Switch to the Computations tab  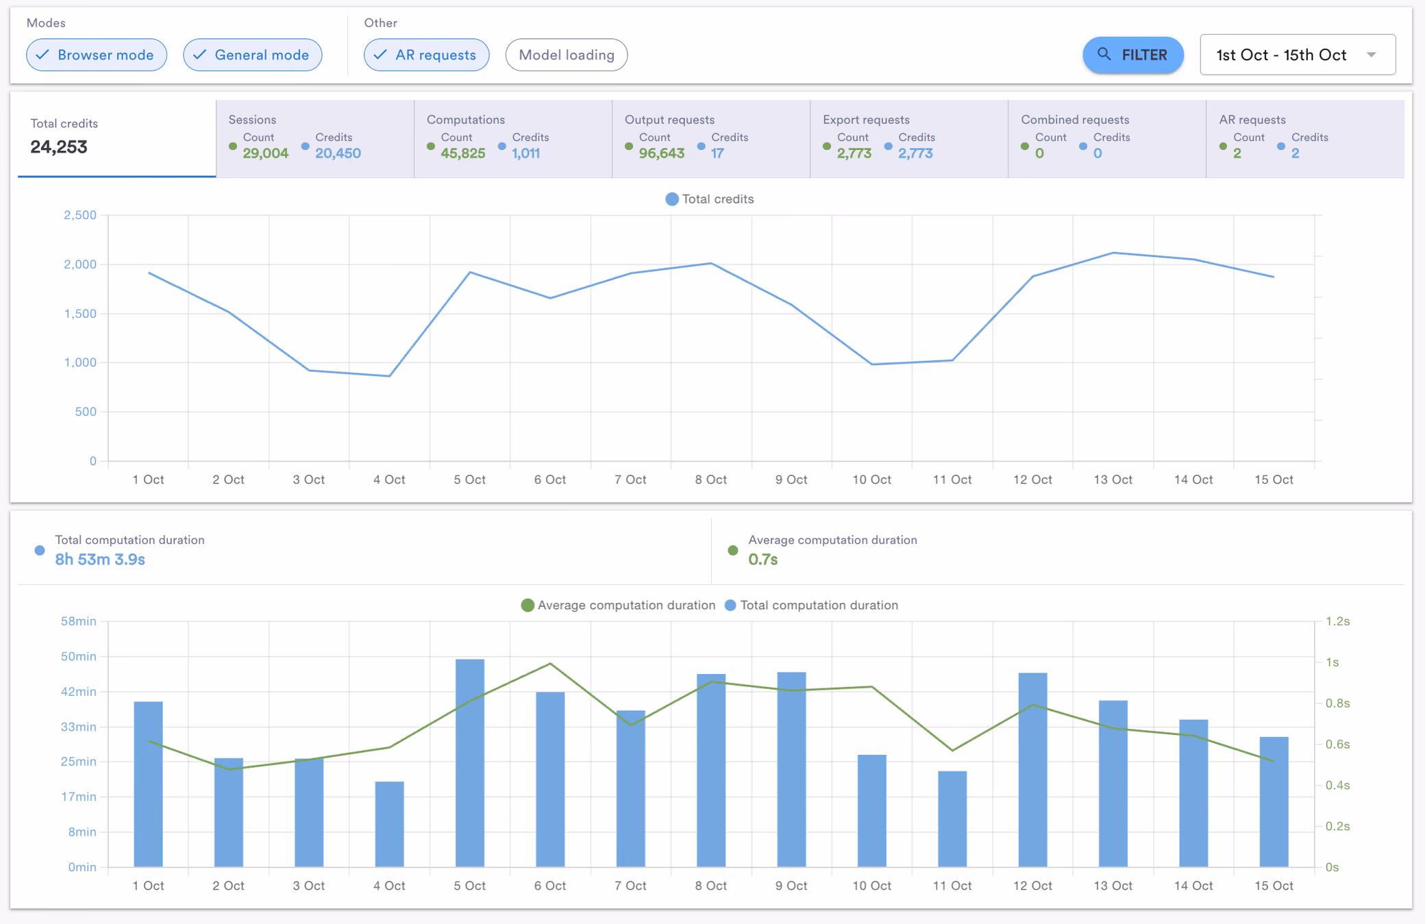(513, 138)
